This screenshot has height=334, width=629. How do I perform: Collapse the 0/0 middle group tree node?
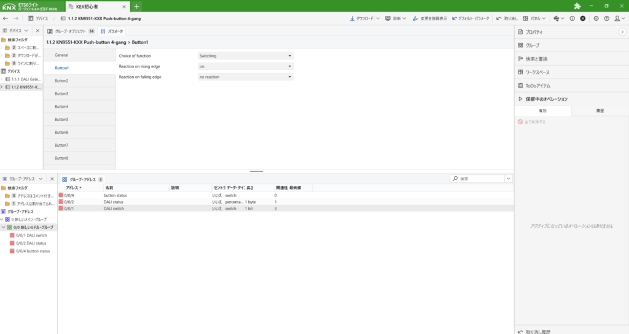pyautogui.click(x=3, y=227)
